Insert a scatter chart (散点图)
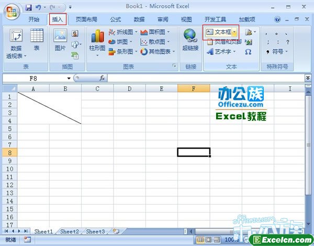 [155, 42]
